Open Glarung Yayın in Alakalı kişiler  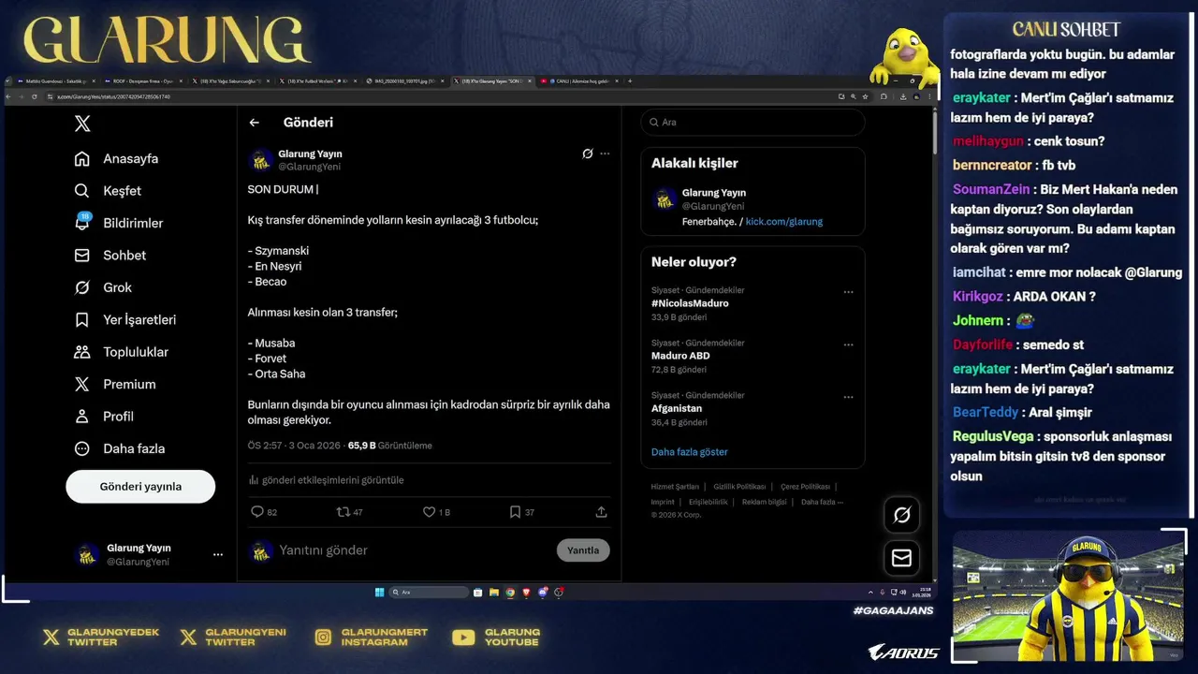pos(714,193)
